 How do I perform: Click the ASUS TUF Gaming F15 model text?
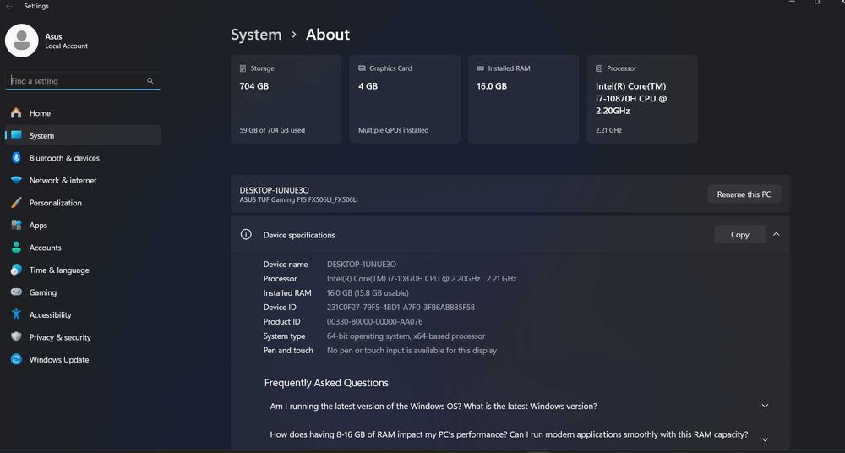(x=298, y=200)
